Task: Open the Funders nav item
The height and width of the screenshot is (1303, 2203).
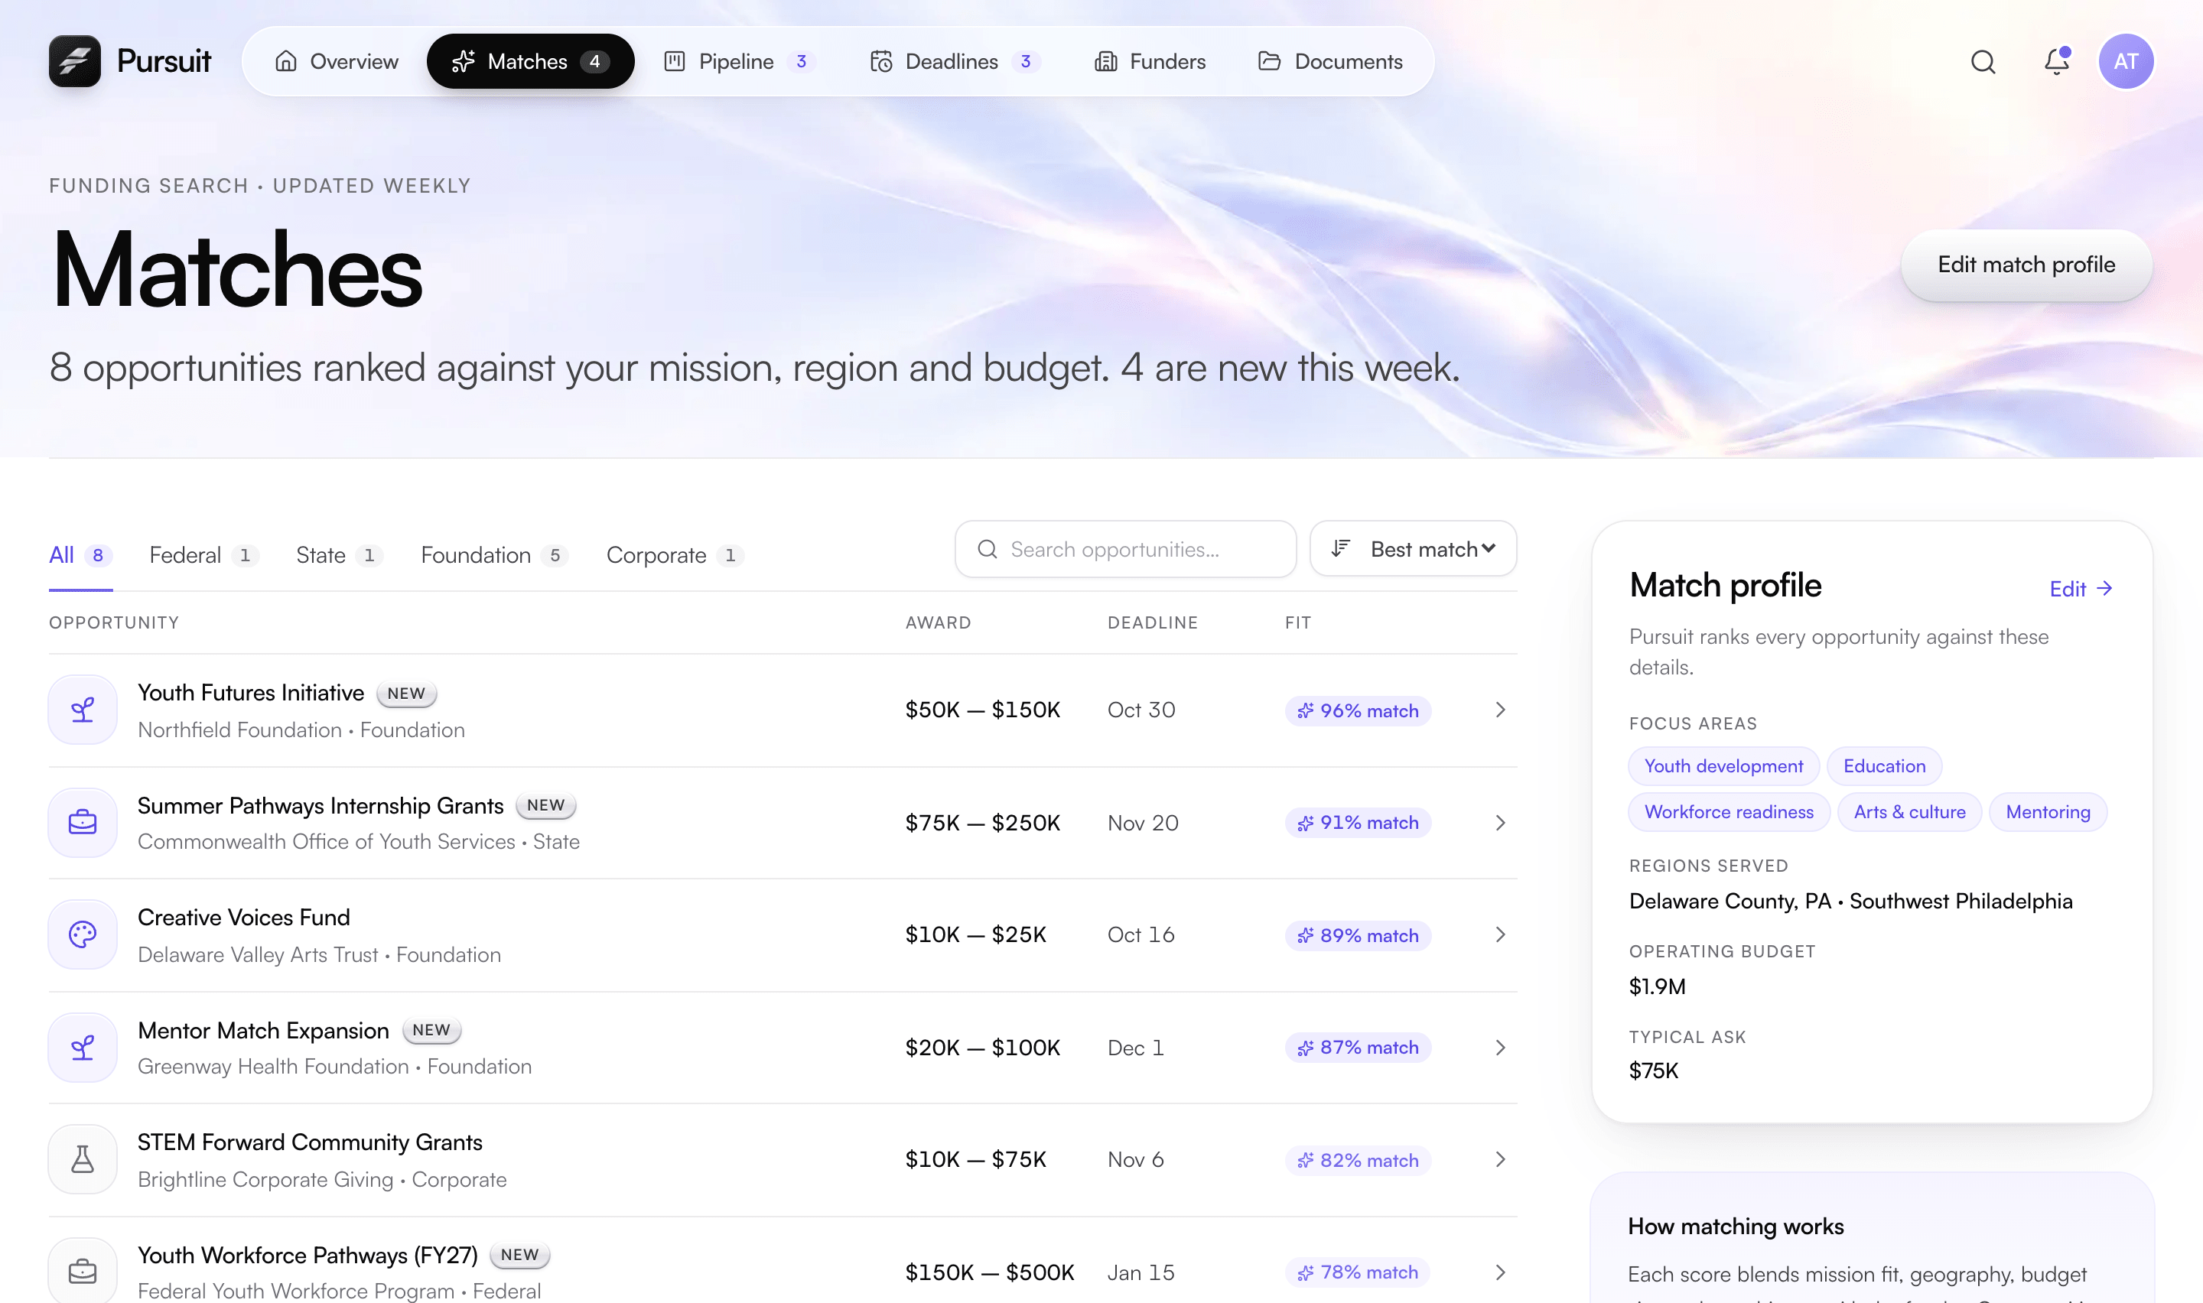Action: (1150, 61)
